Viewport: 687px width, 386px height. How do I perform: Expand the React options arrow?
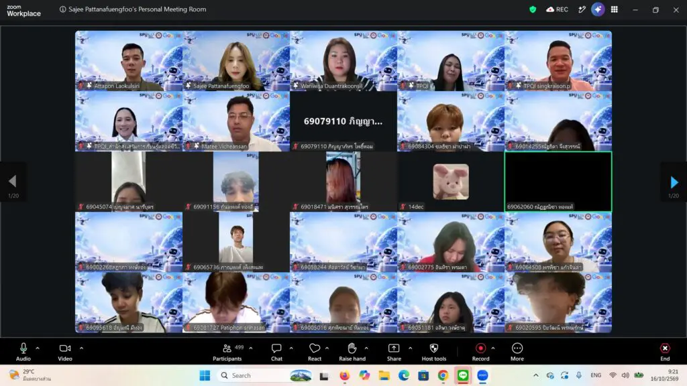tap(327, 348)
